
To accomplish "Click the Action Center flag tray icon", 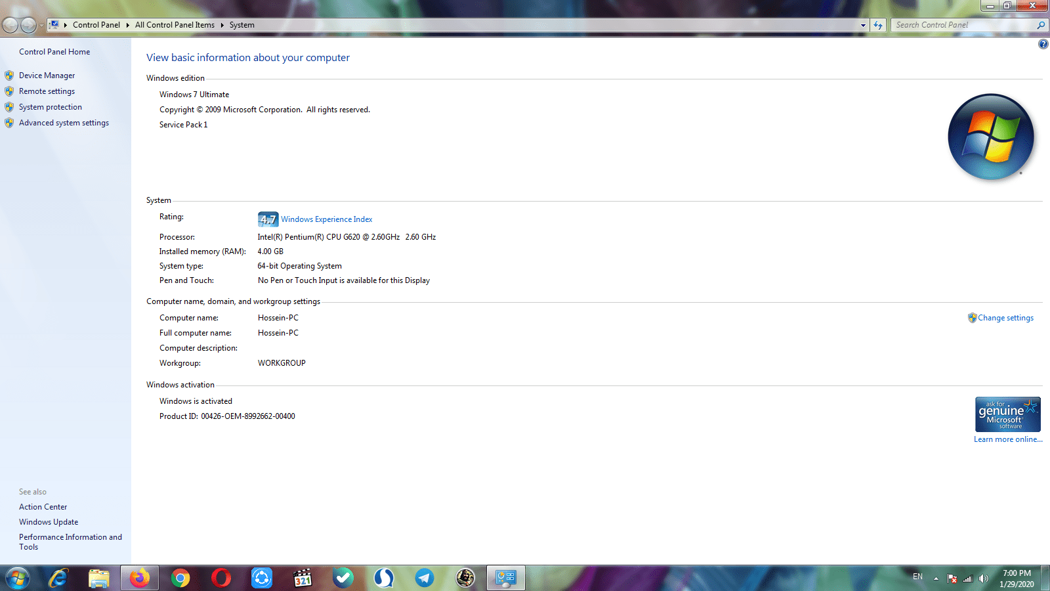I will tap(952, 579).
